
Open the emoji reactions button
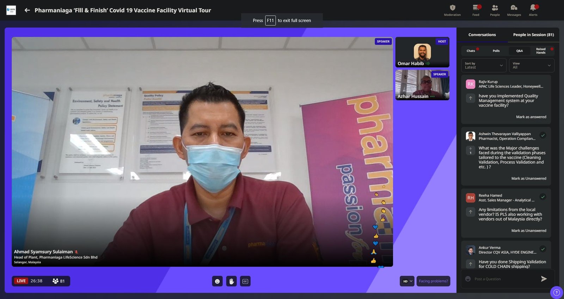(x=217, y=281)
